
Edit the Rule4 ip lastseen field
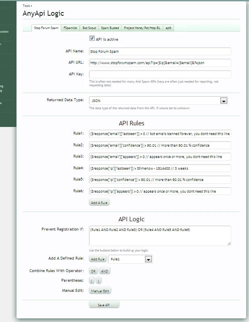tap(160, 168)
